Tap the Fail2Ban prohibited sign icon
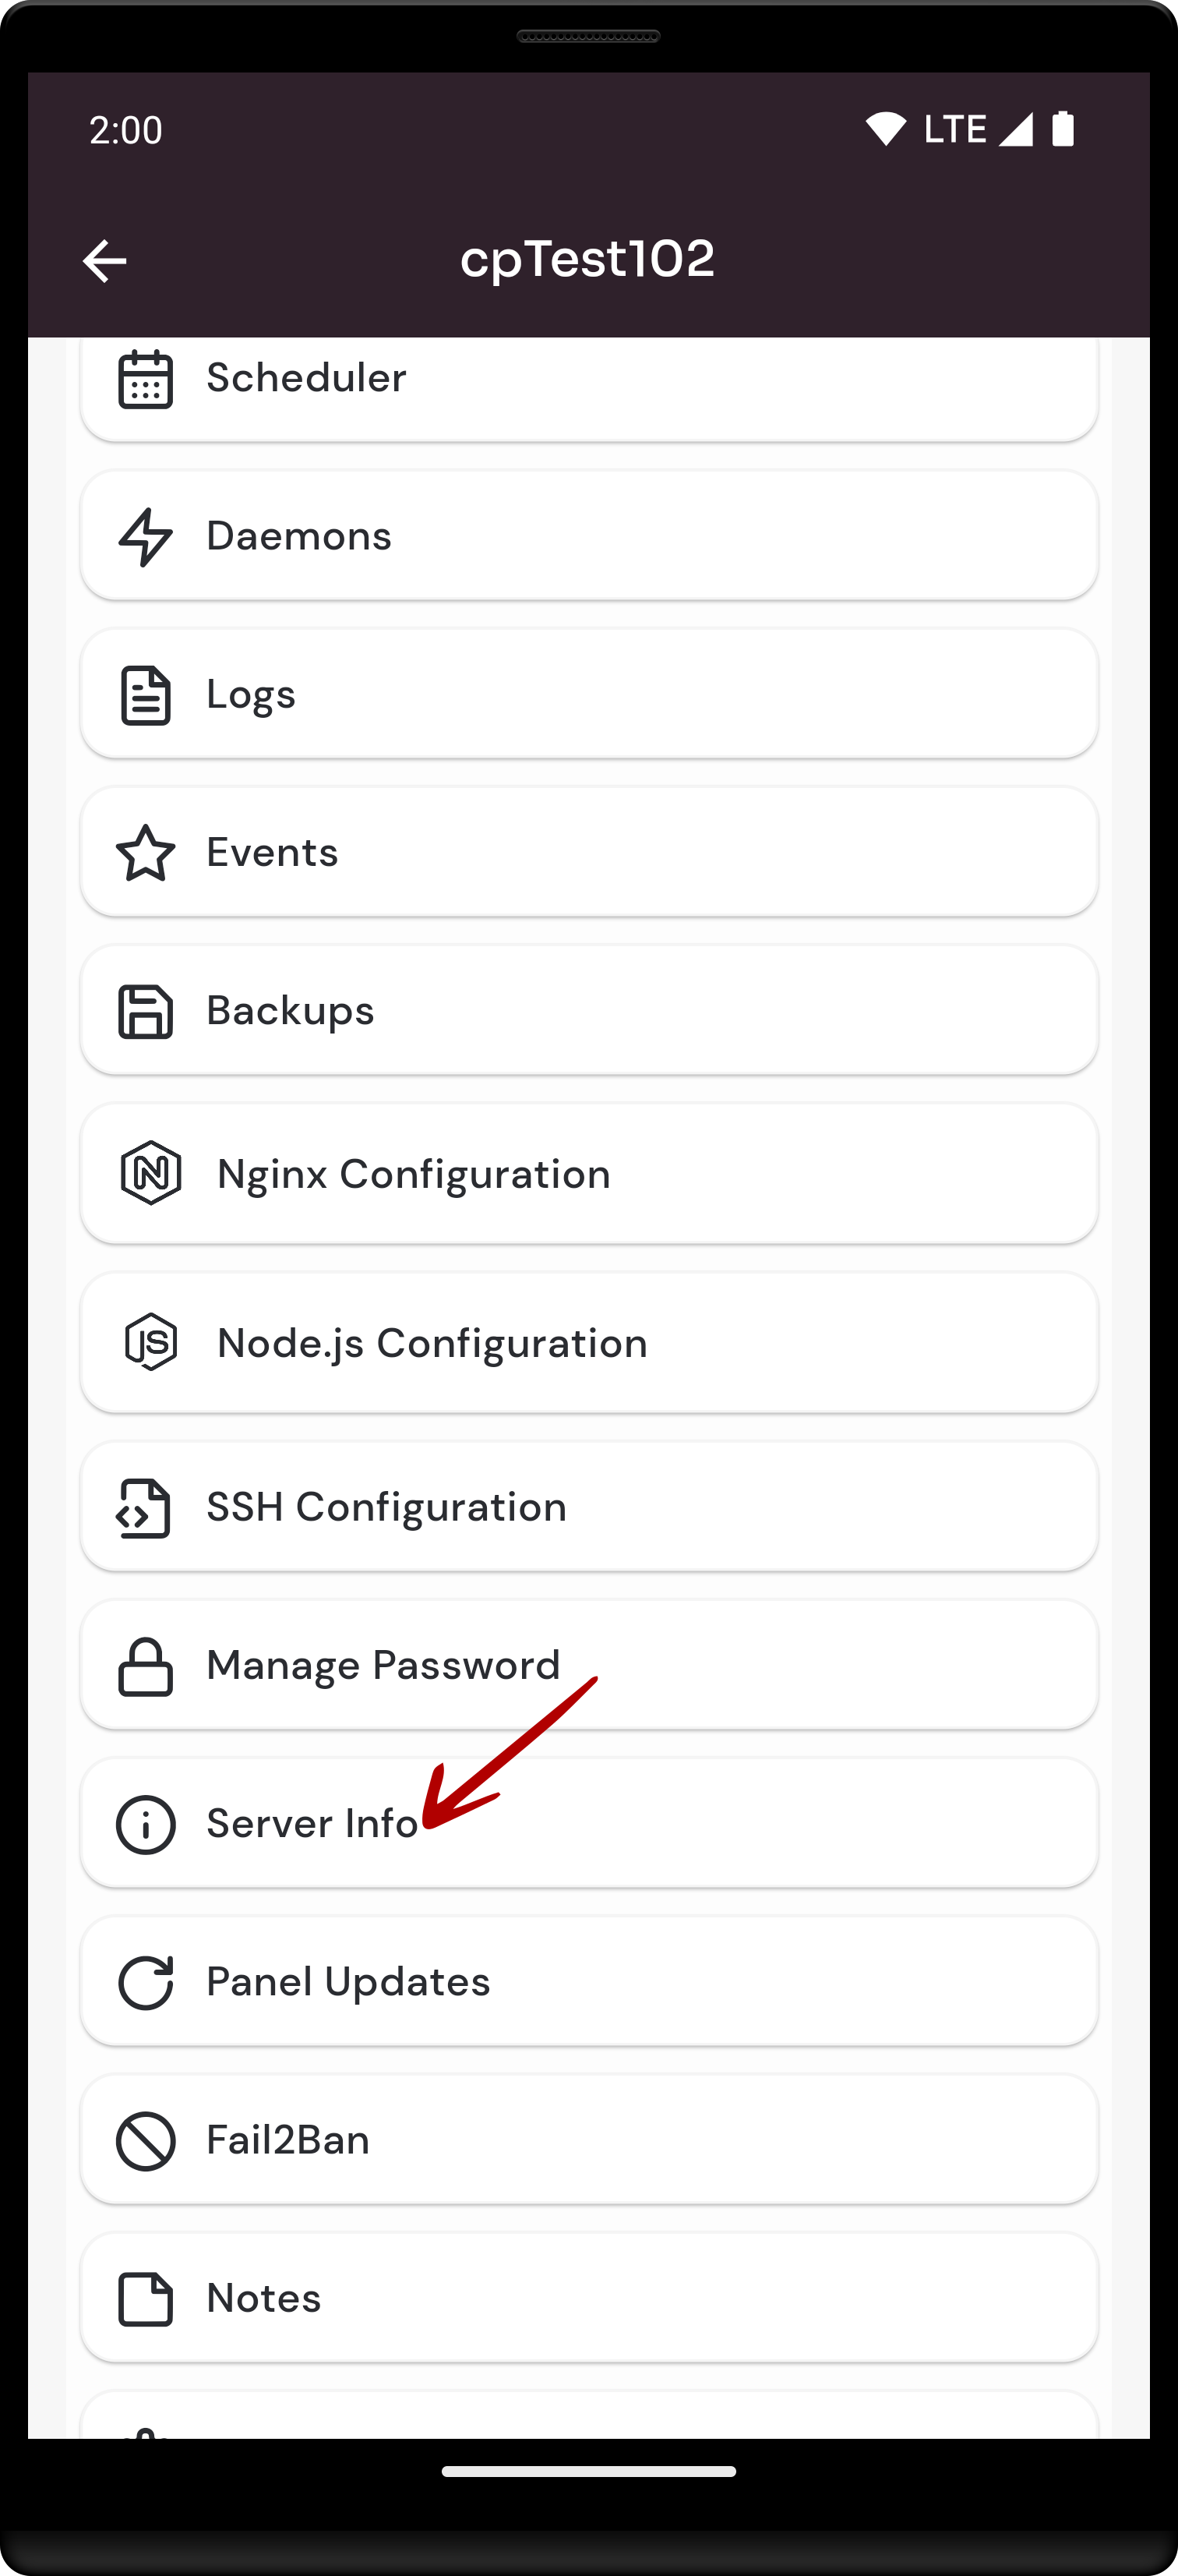Viewport: 1178px width, 2576px height. (x=146, y=2140)
